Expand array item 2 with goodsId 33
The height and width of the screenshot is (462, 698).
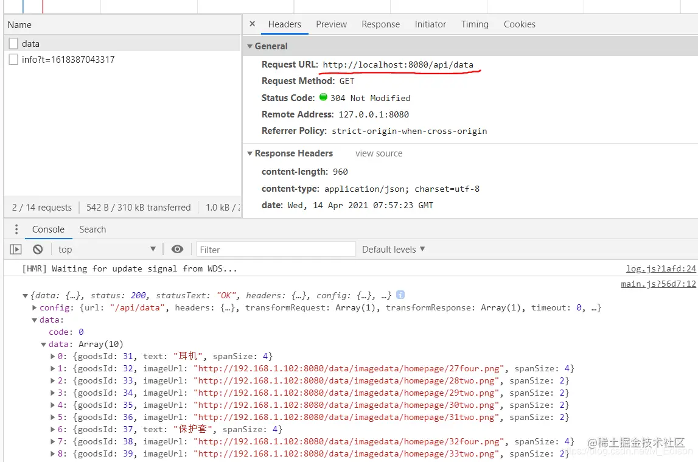(52, 380)
